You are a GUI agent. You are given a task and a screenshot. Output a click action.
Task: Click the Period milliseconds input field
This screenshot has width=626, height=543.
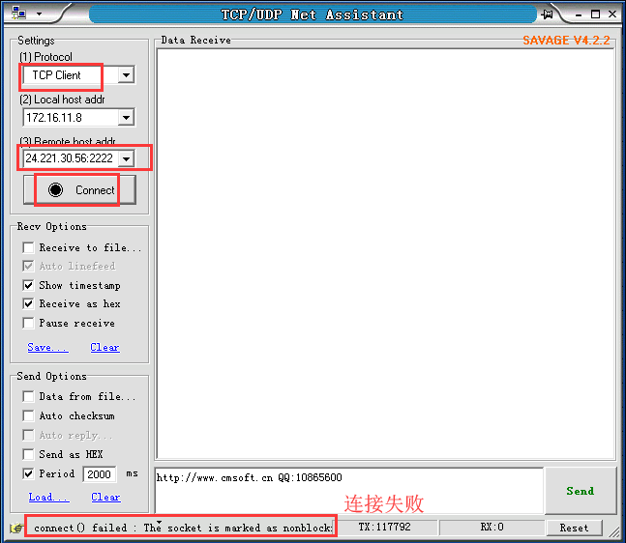[100, 474]
